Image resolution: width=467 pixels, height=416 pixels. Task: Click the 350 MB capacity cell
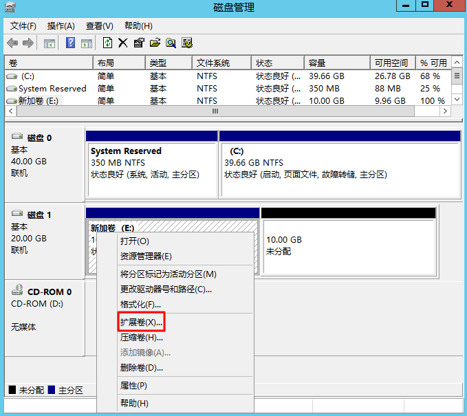tap(324, 89)
